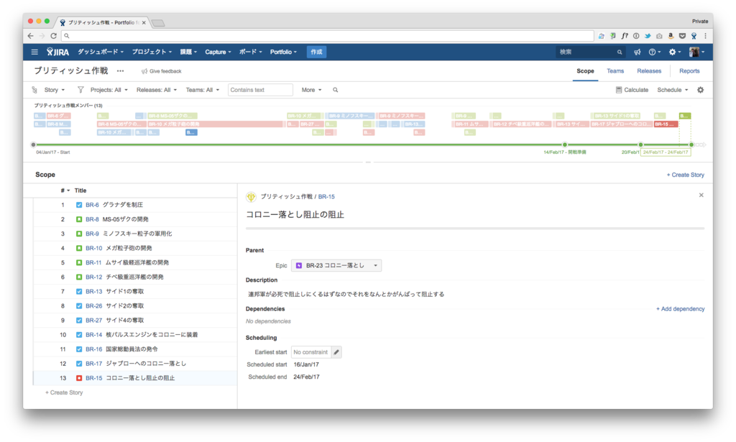
Task: Change the Epic BR-23 dropdown
Action: tap(336, 266)
